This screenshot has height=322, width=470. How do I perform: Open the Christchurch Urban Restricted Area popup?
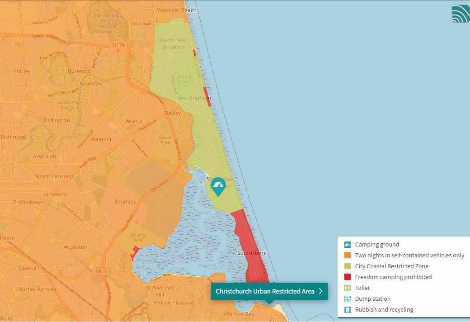click(265, 291)
